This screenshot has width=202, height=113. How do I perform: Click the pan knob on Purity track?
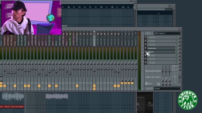(15, 64)
